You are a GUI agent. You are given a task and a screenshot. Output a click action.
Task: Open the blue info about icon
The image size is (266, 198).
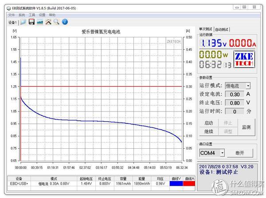point(65,22)
